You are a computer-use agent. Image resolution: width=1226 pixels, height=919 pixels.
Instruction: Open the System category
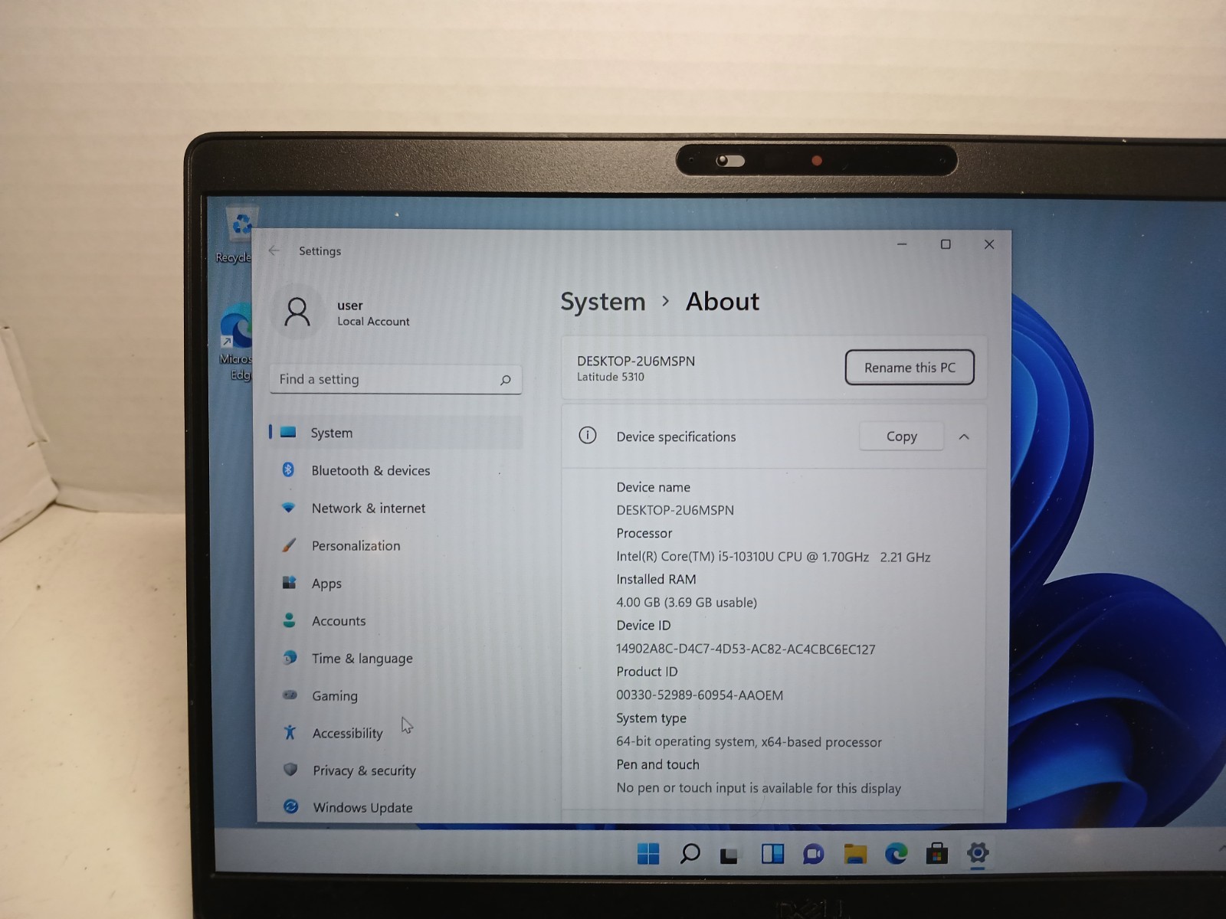[x=396, y=433]
